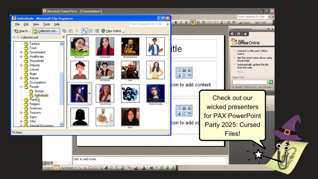Toggle Underline in PowerPoint formatting toolbar
The image size is (318, 179).
click(x=186, y=23)
